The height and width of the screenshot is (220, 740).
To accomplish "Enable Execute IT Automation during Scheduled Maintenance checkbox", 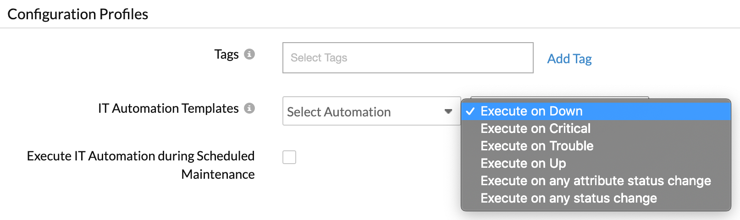I will pyautogui.click(x=289, y=157).
